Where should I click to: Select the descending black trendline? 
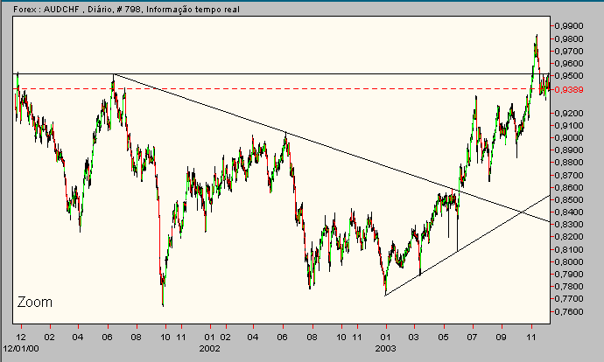tap(331, 148)
